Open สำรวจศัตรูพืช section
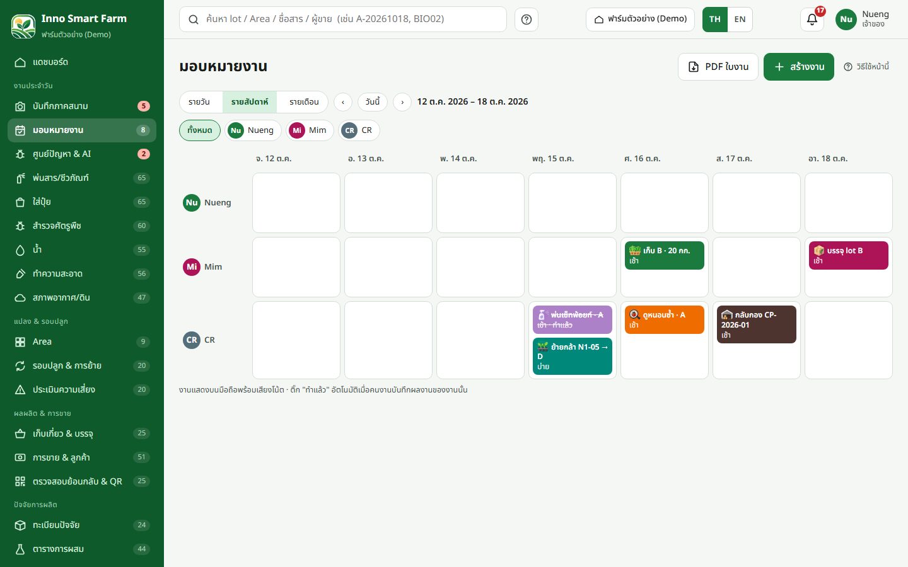This screenshot has height=567, width=908. pyautogui.click(x=82, y=226)
